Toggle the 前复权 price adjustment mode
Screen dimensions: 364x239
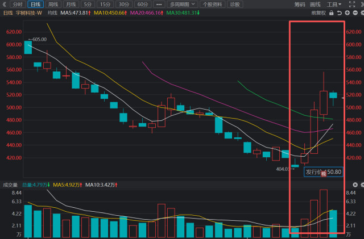point(318,13)
